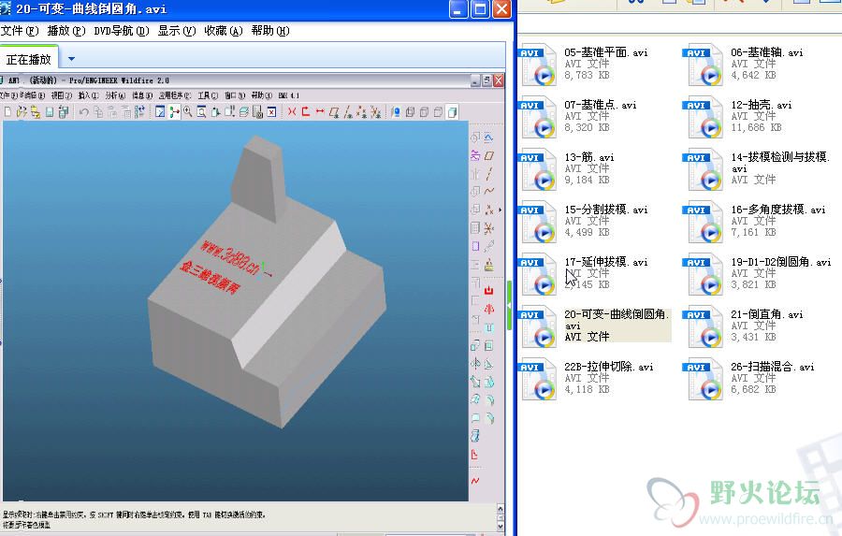Click the bottom red sketch curve icon
Viewport: 842px width, 536px height.
coord(474,480)
